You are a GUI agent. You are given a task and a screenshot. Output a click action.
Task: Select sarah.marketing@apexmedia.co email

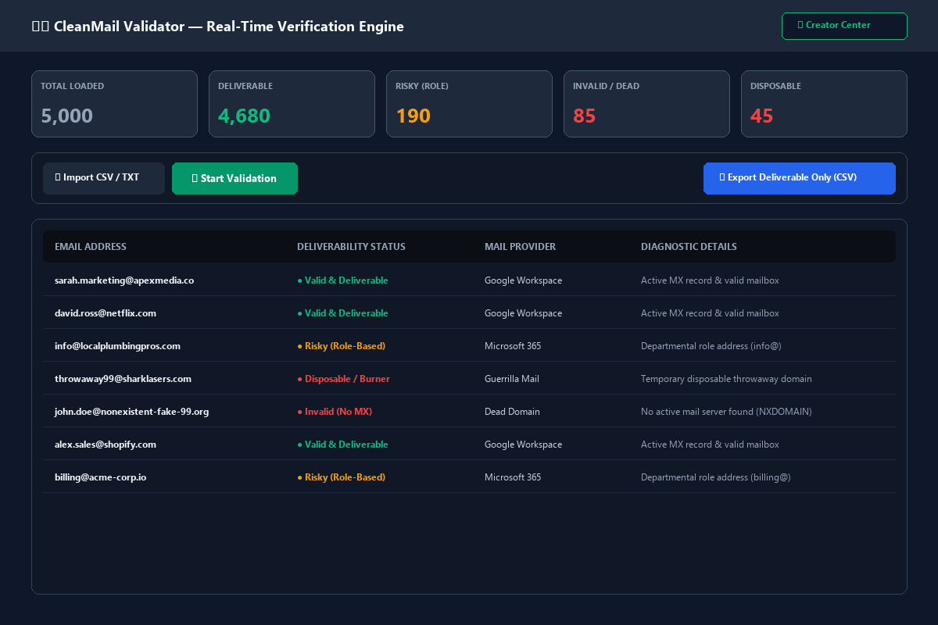click(124, 280)
